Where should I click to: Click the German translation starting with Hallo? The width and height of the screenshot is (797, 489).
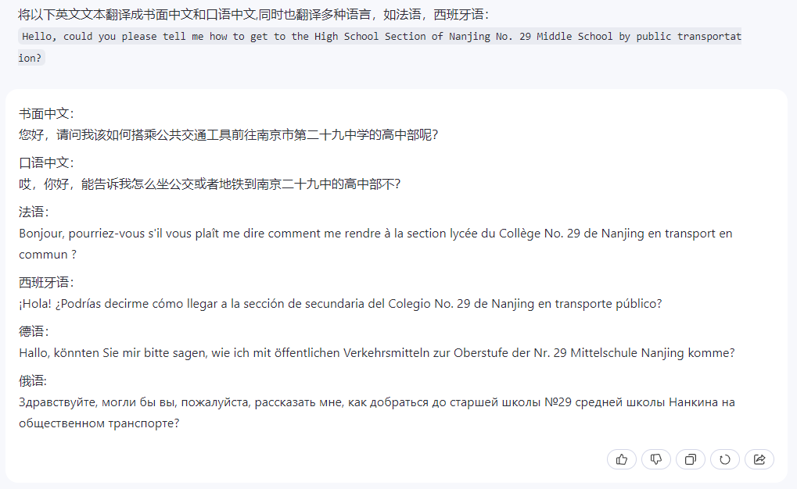coord(376,352)
